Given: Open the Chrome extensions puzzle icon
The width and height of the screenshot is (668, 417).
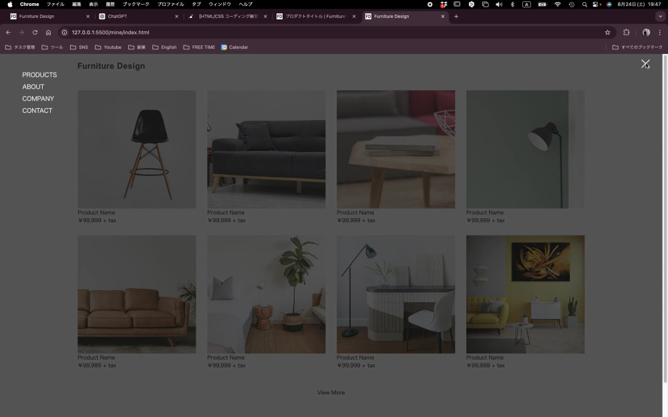Looking at the screenshot, I should coord(627,32).
